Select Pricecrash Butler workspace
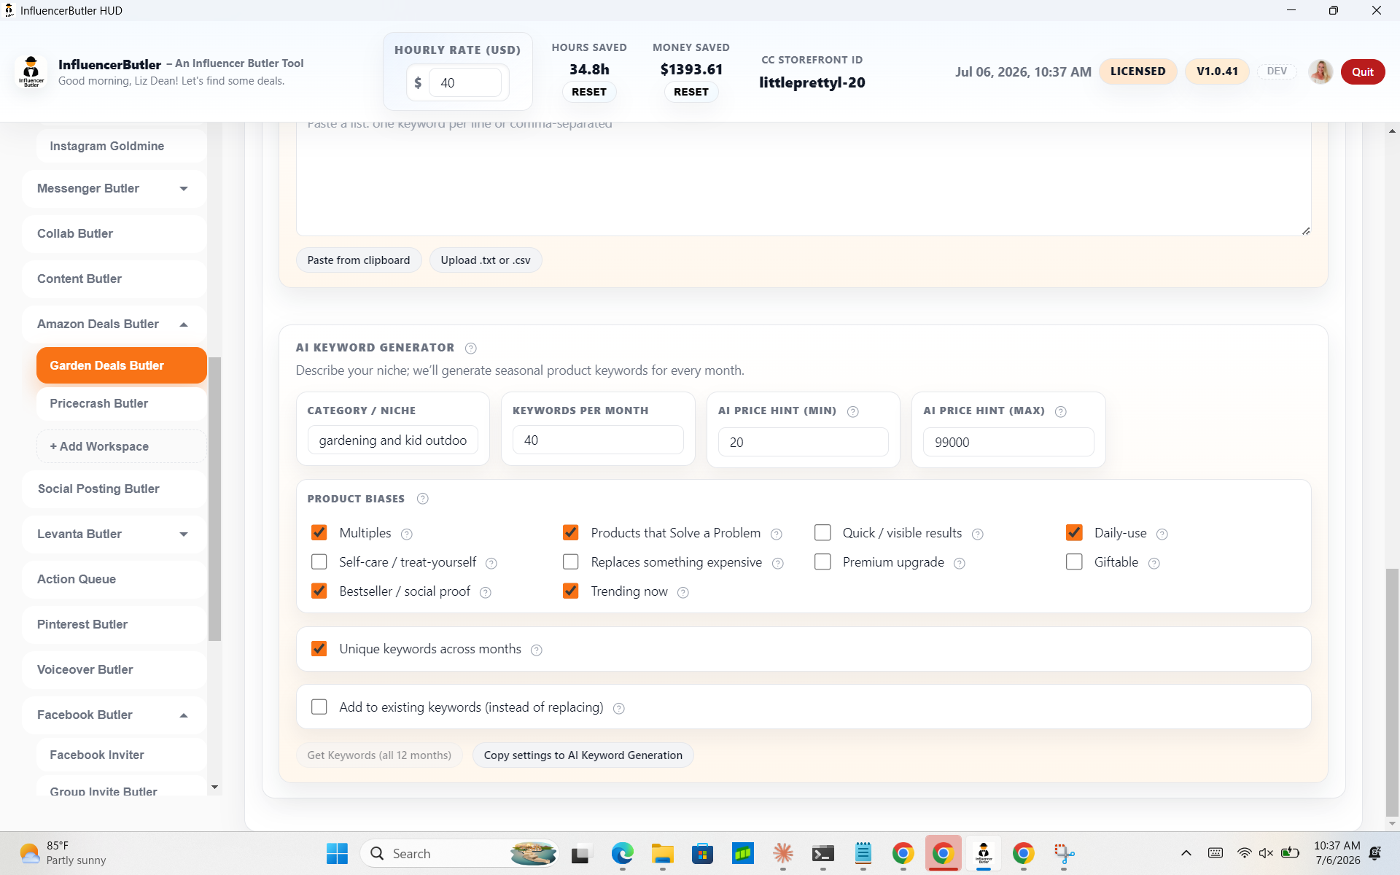The height and width of the screenshot is (875, 1400). (121, 404)
